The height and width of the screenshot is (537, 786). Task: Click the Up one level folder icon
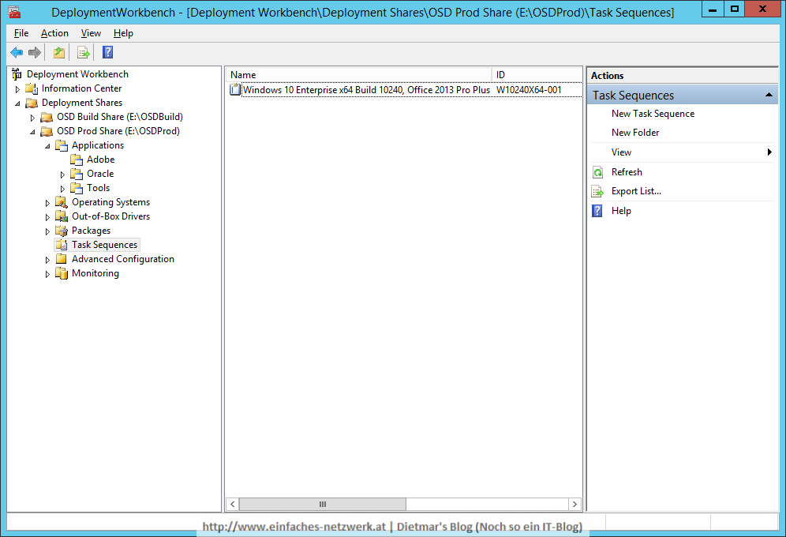pyautogui.click(x=59, y=52)
